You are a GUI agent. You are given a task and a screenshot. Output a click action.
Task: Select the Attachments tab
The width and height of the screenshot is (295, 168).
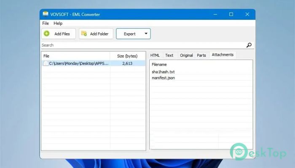point(223,55)
